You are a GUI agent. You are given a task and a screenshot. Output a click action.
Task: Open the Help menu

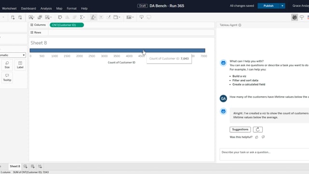point(84,9)
